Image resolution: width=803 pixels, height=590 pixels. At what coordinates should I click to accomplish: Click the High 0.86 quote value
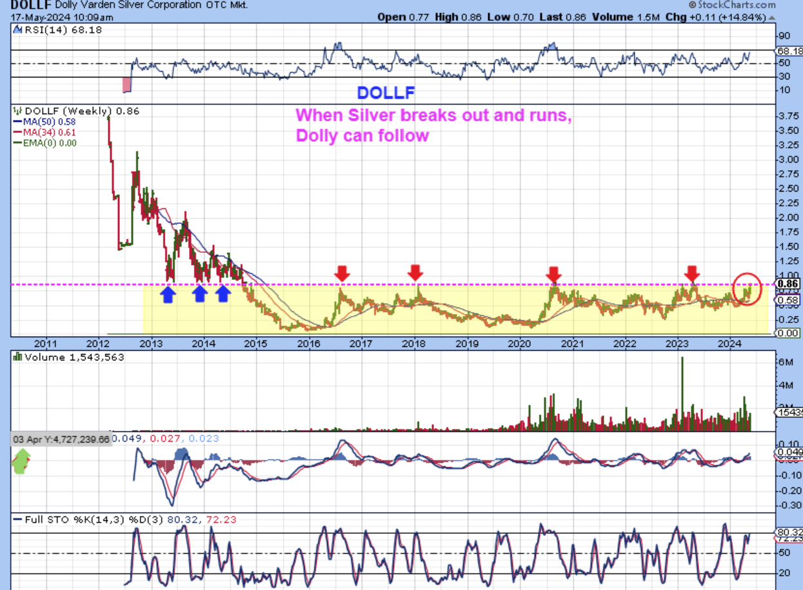click(457, 17)
